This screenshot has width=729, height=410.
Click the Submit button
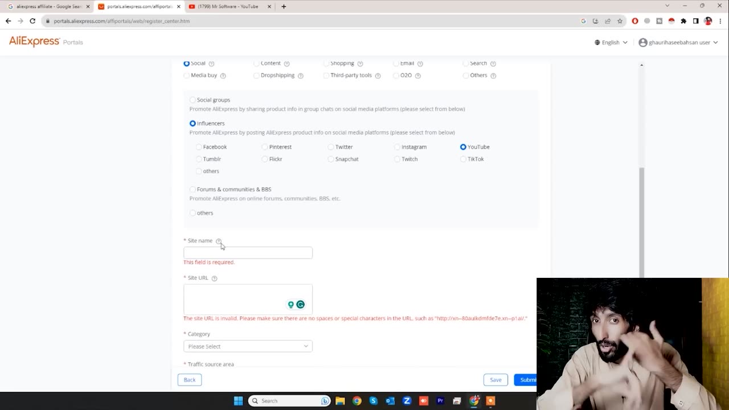[525, 380]
